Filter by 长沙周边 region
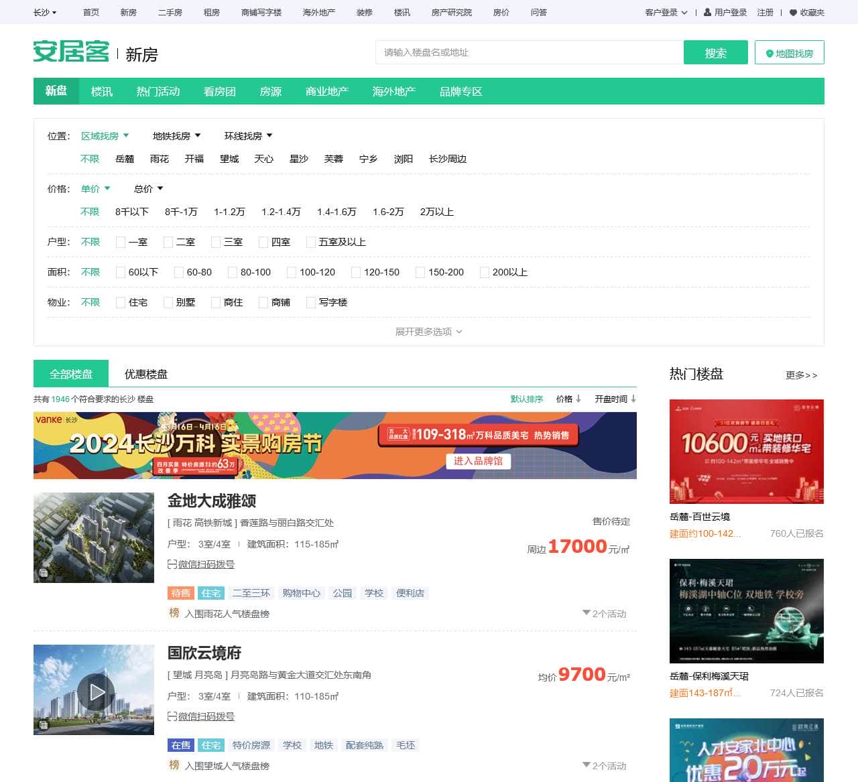The image size is (858, 782). (x=448, y=159)
